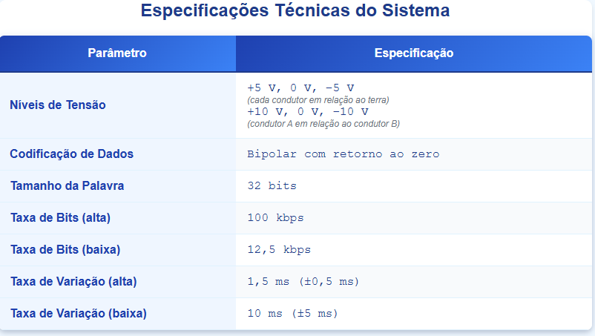Click the "10 ms (±5 ms)" value

292,314
